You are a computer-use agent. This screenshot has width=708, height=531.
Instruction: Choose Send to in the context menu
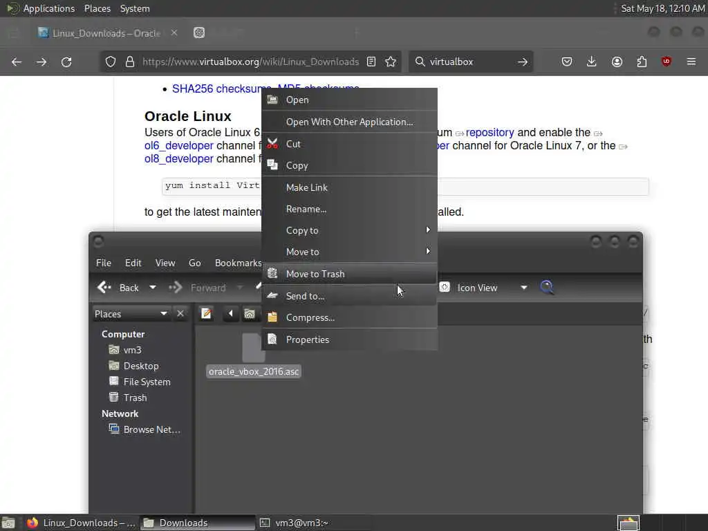pyautogui.click(x=349, y=296)
